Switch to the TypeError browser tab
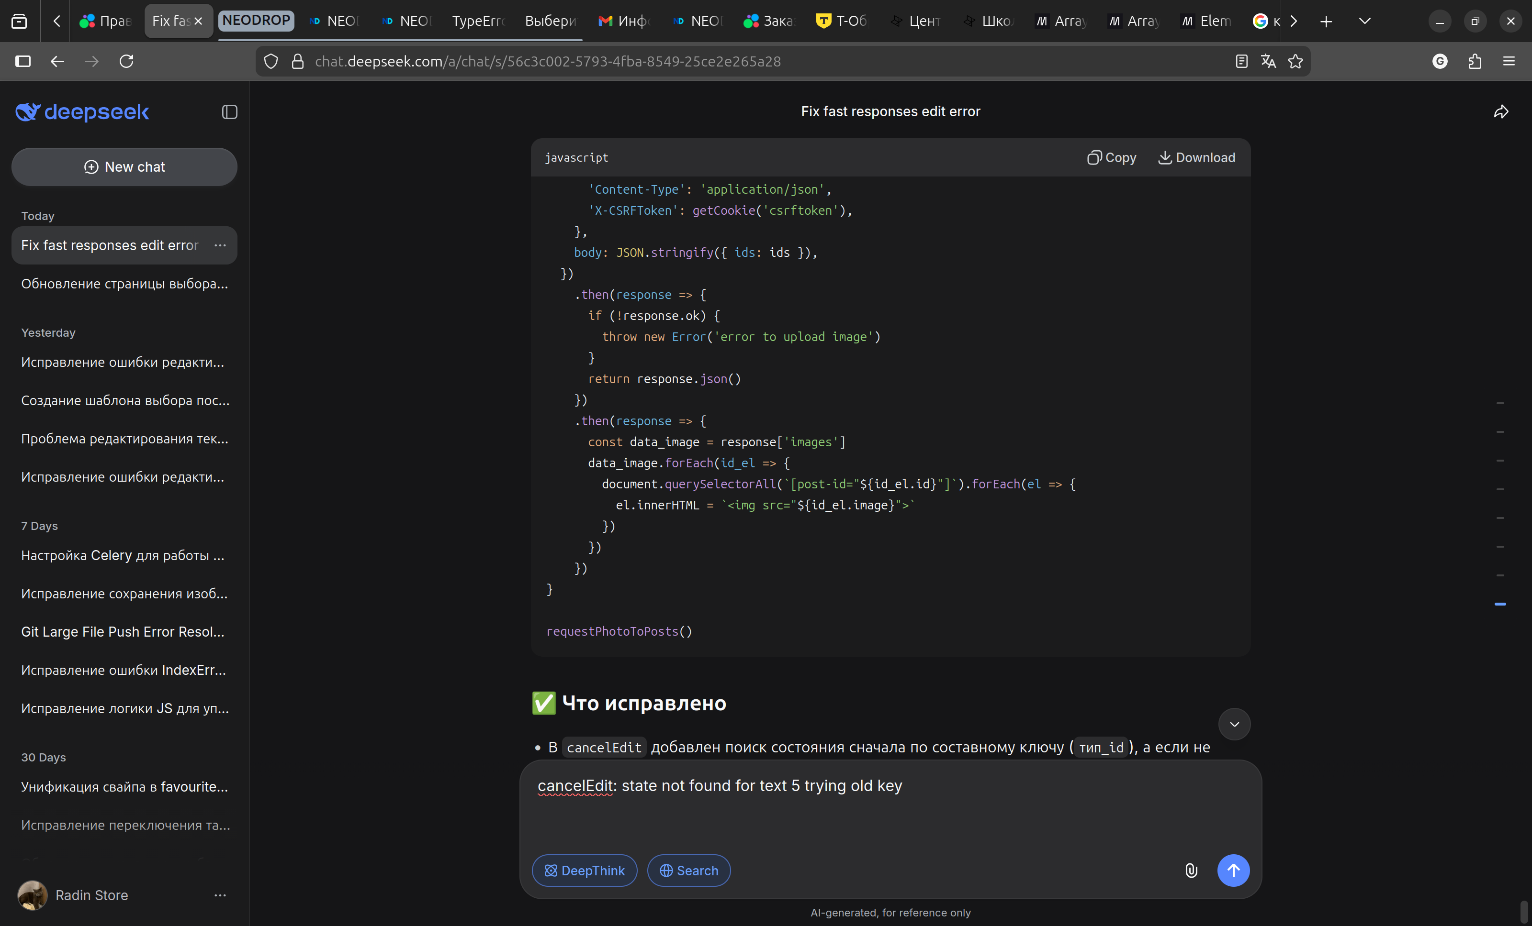1532x926 pixels. [x=477, y=21]
